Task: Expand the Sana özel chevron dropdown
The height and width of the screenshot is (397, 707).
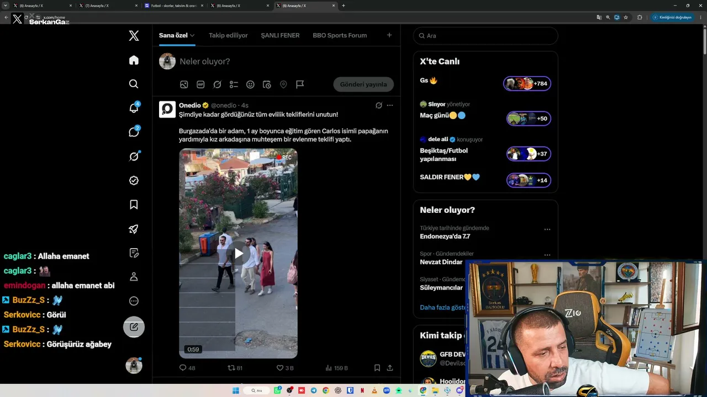Action: pyautogui.click(x=192, y=36)
